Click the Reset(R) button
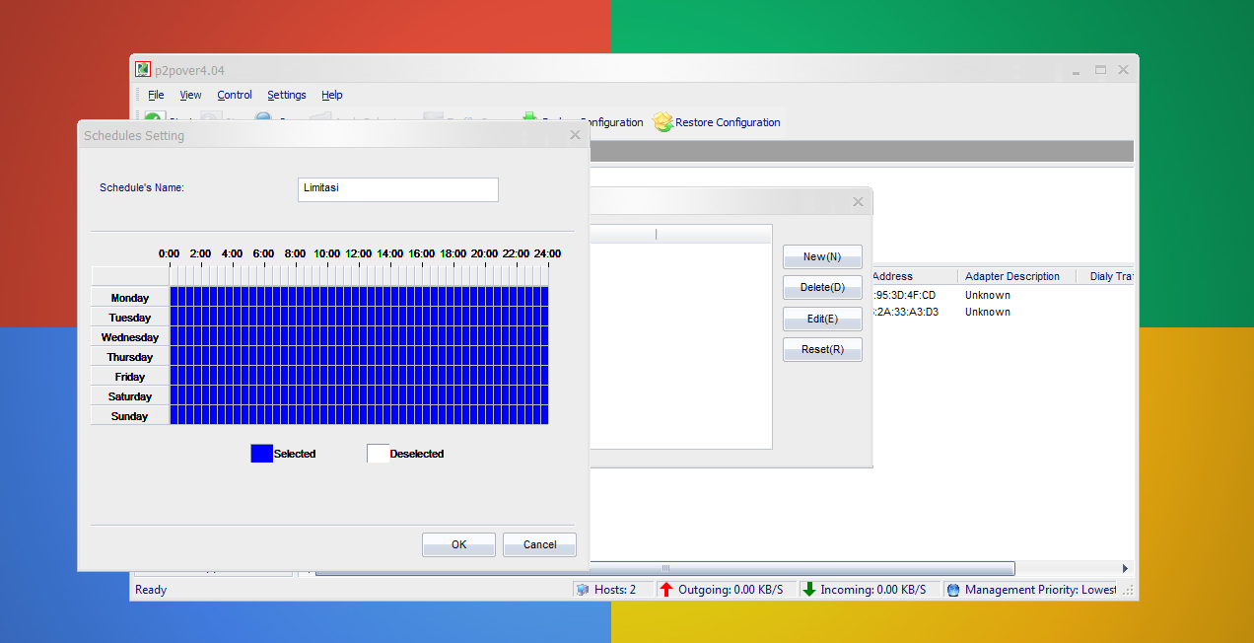Image resolution: width=1254 pixels, height=643 pixels. (x=822, y=349)
